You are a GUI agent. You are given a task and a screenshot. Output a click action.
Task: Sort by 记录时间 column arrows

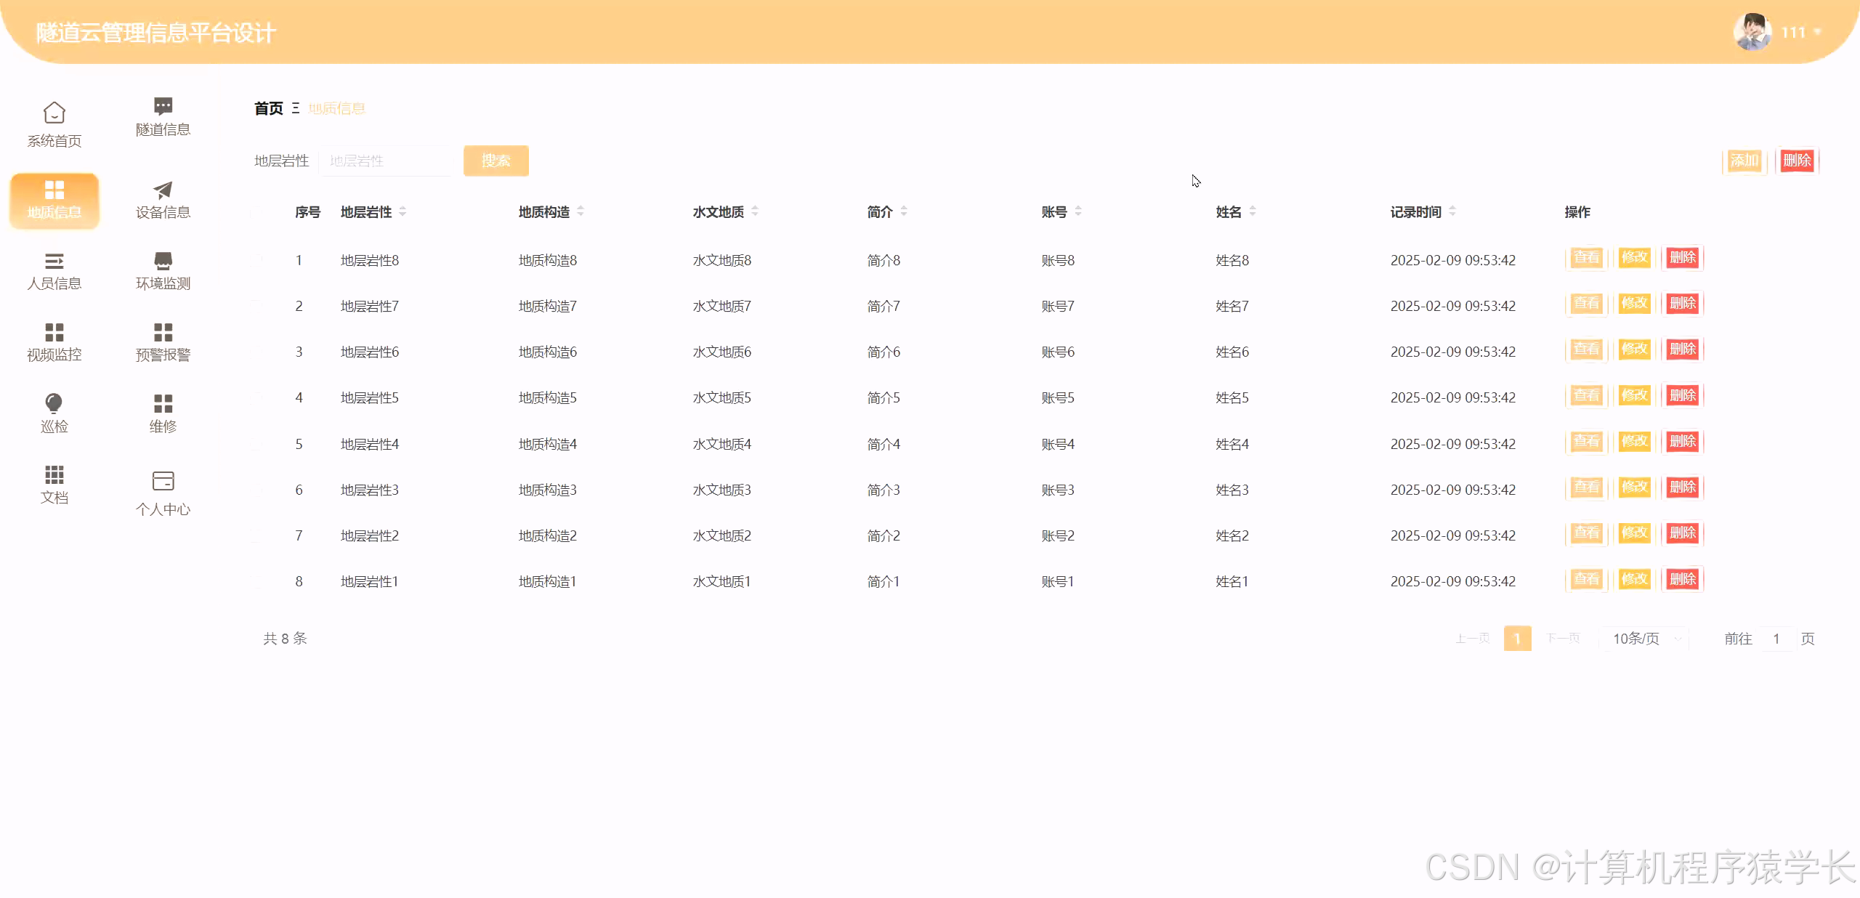pyautogui.click(x=1452, y=211)
